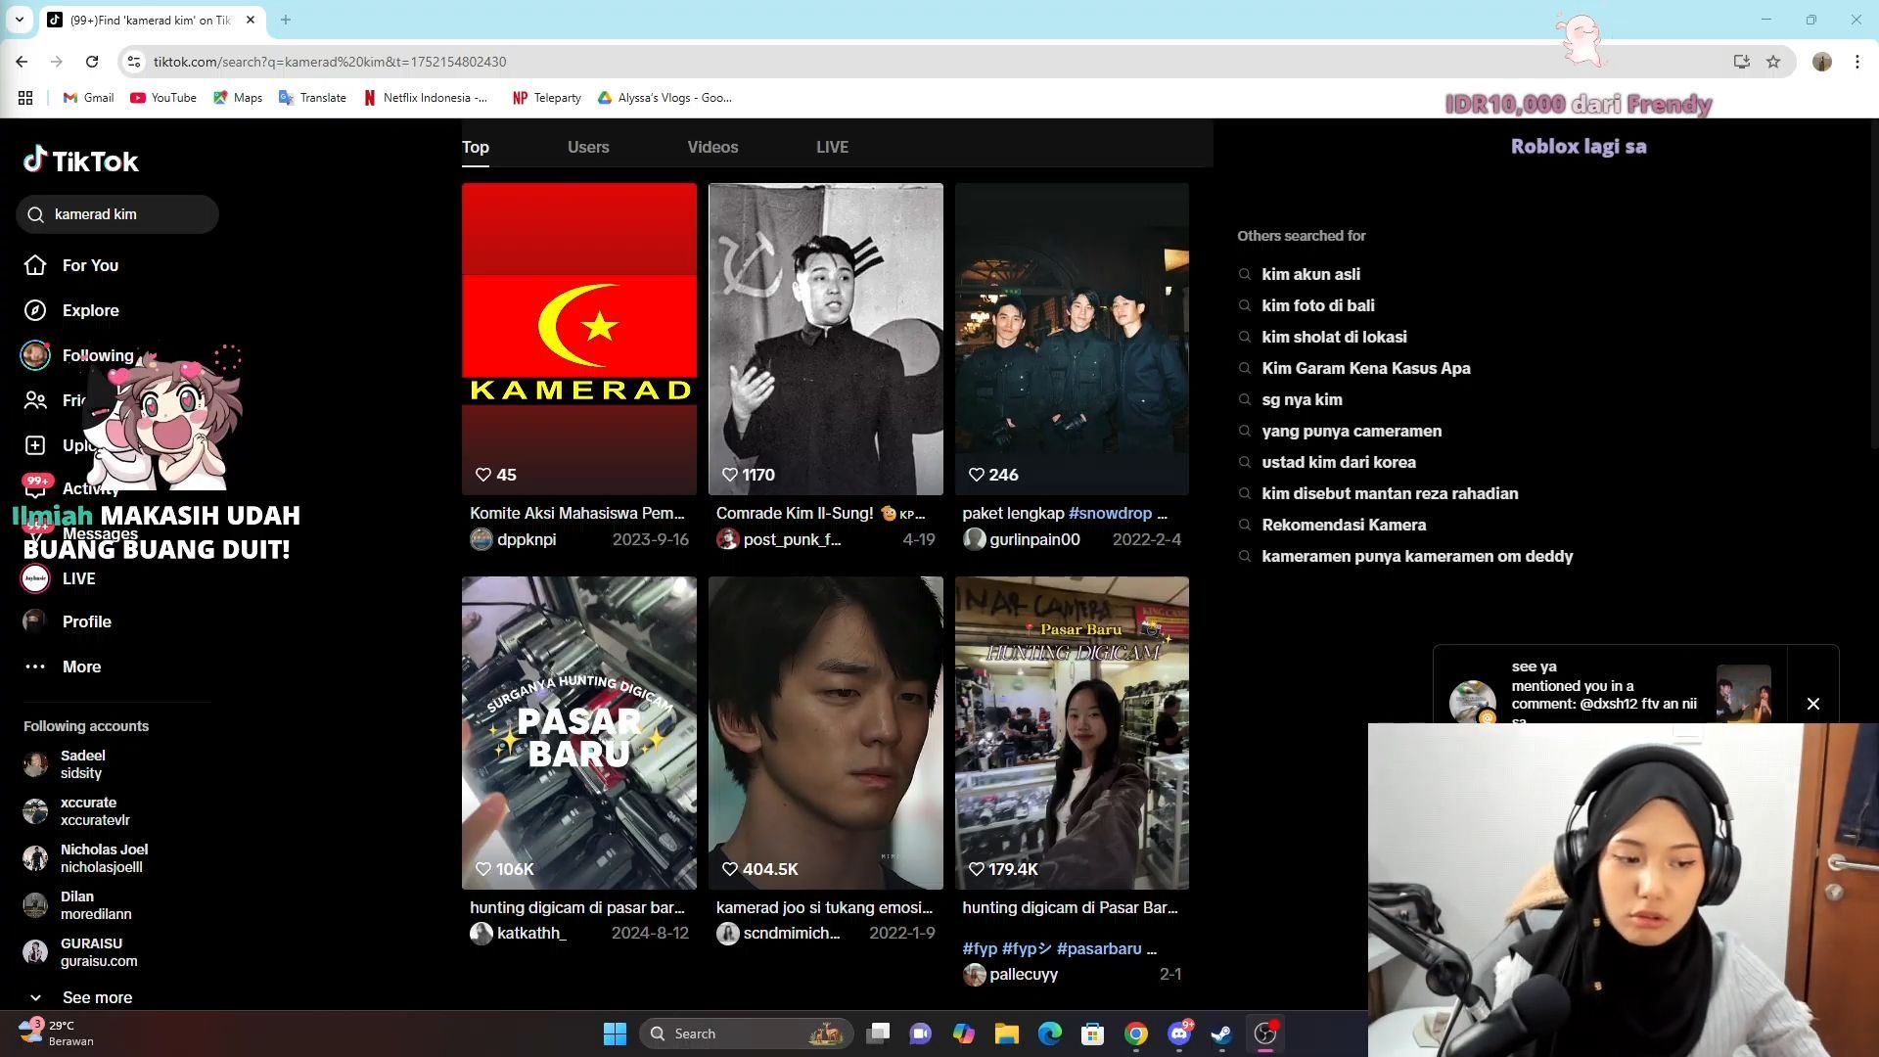Open Chrome three-dot menu
Viewport: 1879px width, 1057px height.
(x=1856, y=62)
